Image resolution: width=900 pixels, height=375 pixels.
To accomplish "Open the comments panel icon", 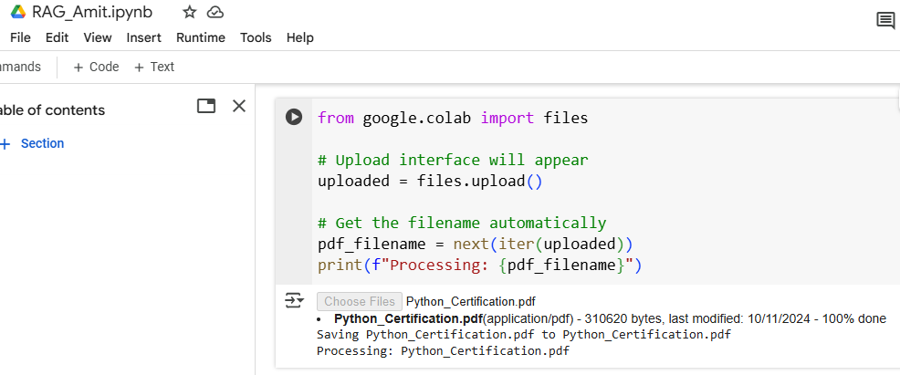I will (885, 21).
